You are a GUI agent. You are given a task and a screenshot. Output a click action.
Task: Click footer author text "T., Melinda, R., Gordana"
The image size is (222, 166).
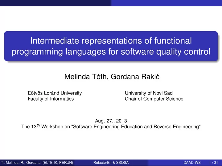(x=21, y=163)
